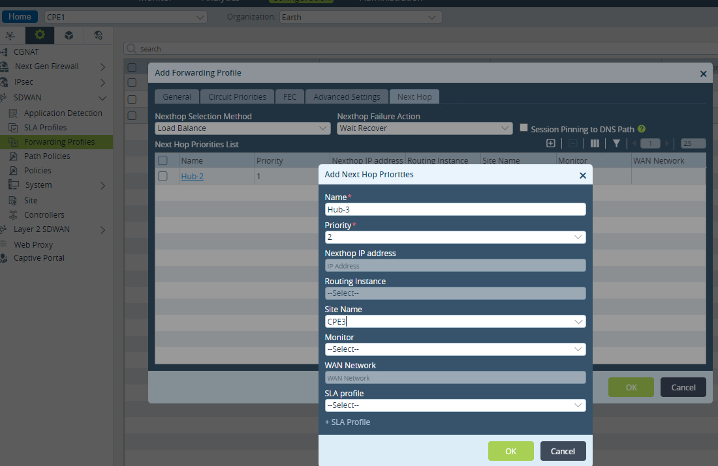Viewport: 718px width, 466px height.
Task: Switch to the Circuit Priorities tab
Action: 237,96
